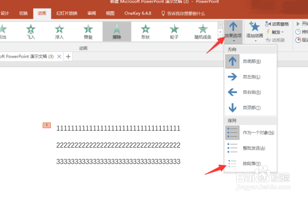Click the text line of 1s
This screenshot has width=308, height=198.
pyautogui.click(x=118, y=129)
